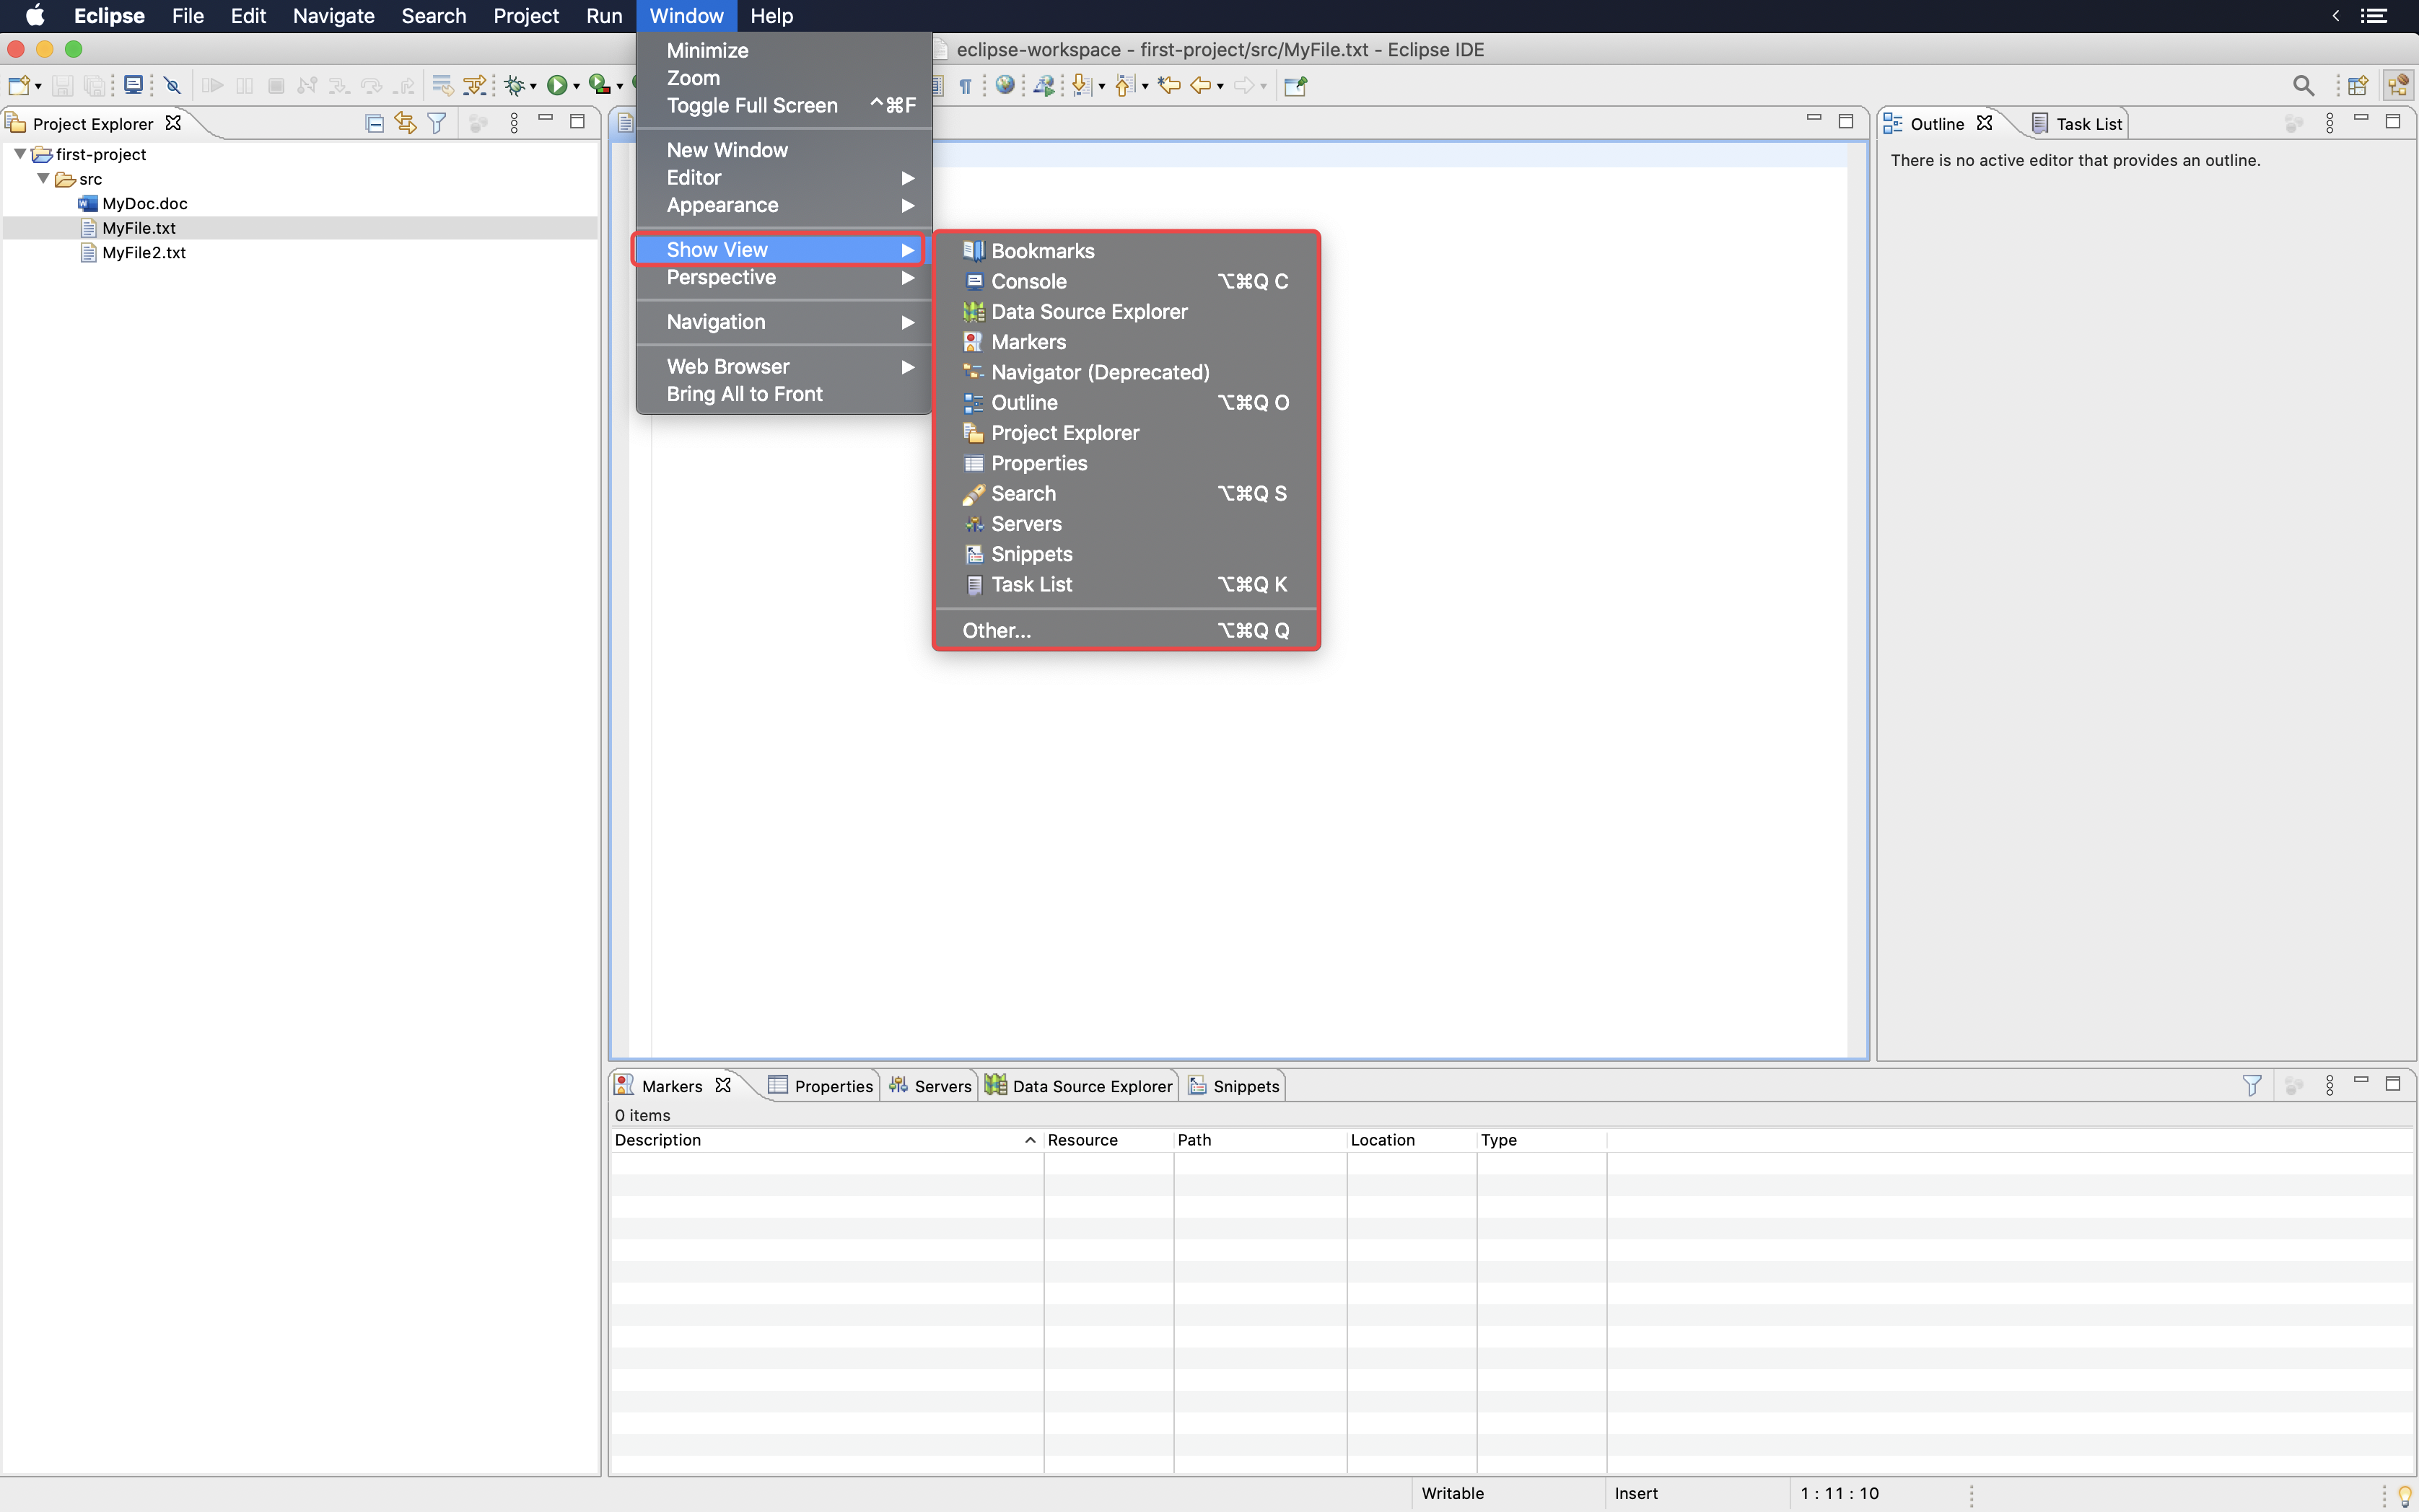
Task: Click the Skip All Breakpoints toolbar icon
Action: pos(172,86)
